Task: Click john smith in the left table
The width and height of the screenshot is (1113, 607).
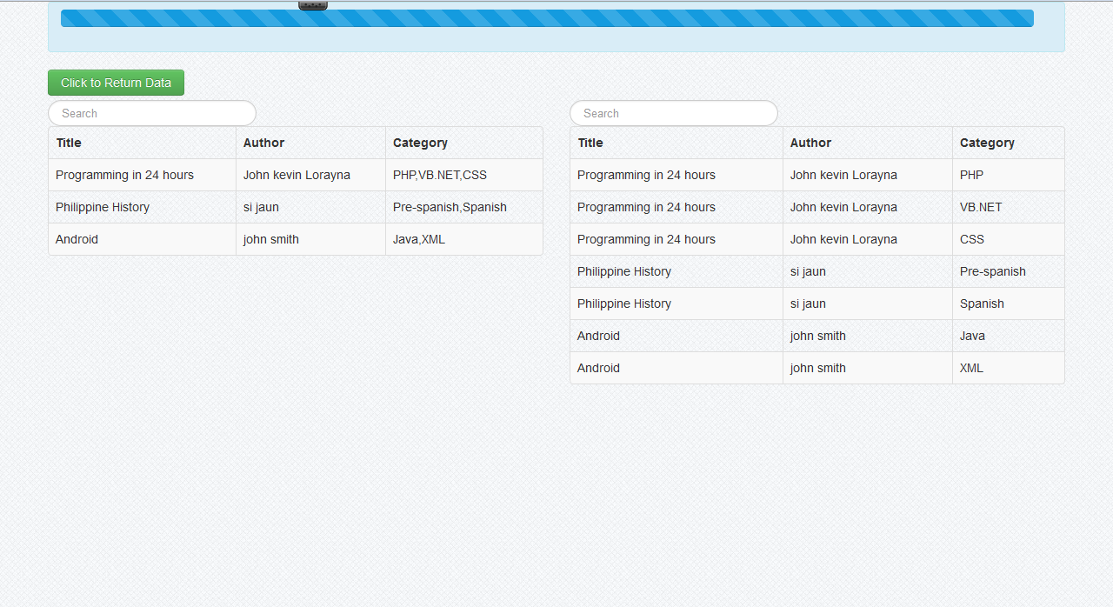Action: [x=271, y=239]
